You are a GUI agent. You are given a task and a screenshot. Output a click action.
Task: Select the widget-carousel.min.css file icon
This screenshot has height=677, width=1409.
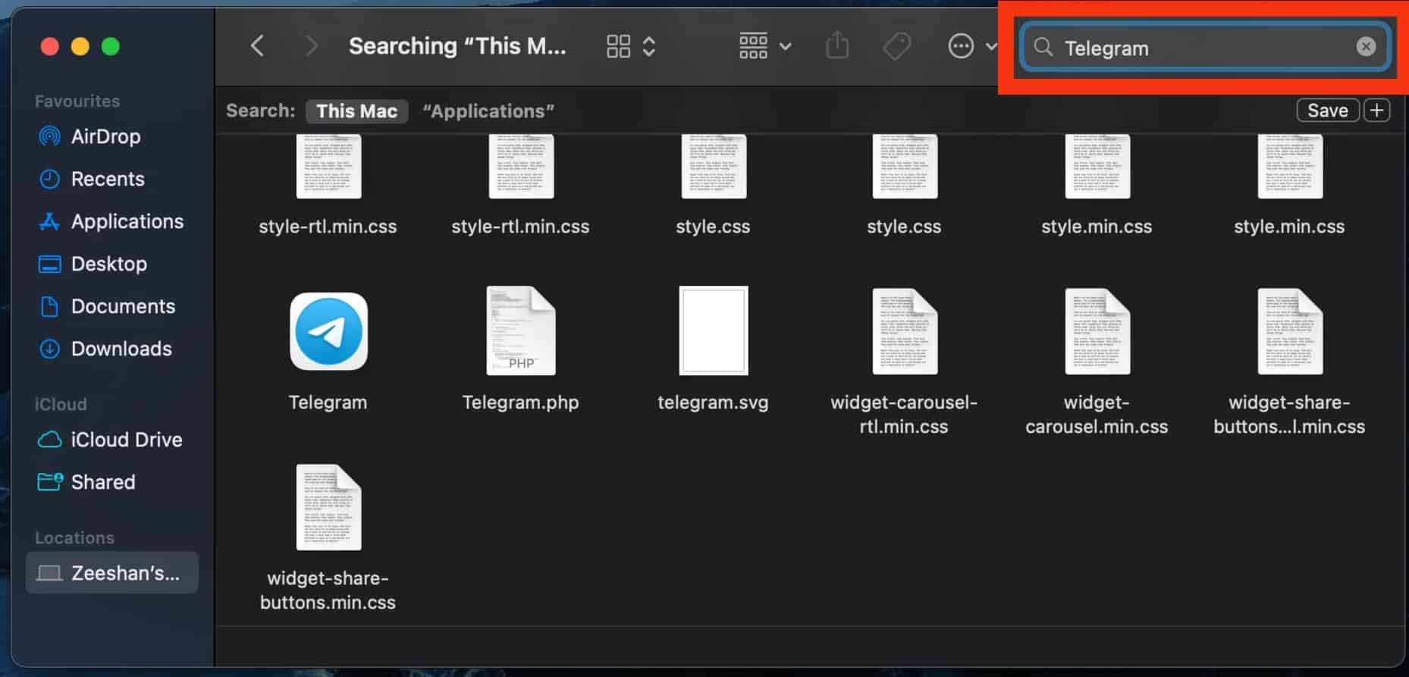point(1097,331)
